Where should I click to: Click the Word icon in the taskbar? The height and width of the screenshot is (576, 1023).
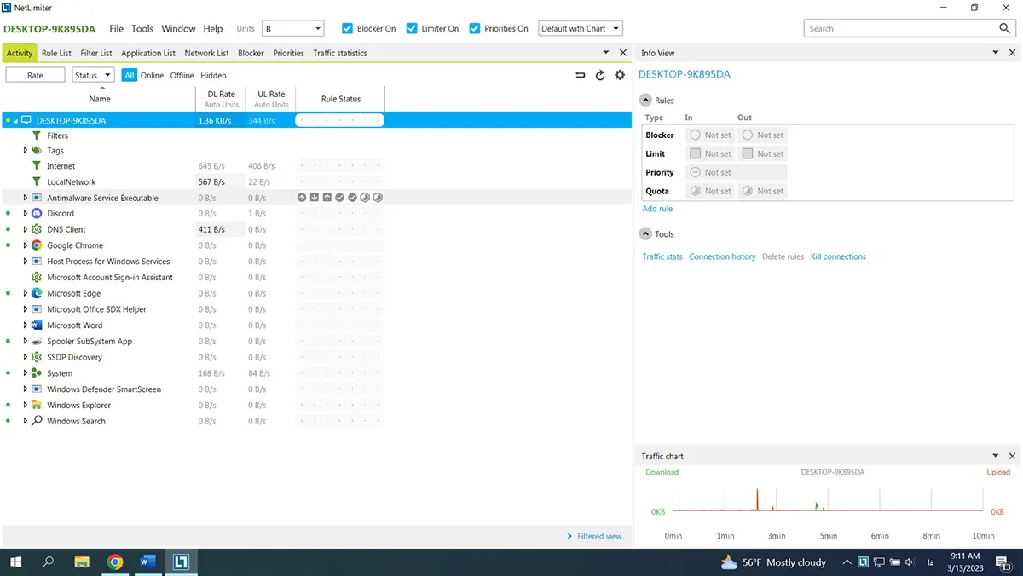pos(147,562)
